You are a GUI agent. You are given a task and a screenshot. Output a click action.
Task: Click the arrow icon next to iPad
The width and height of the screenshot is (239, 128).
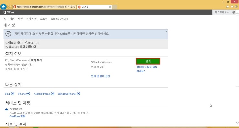coord(13,94)
